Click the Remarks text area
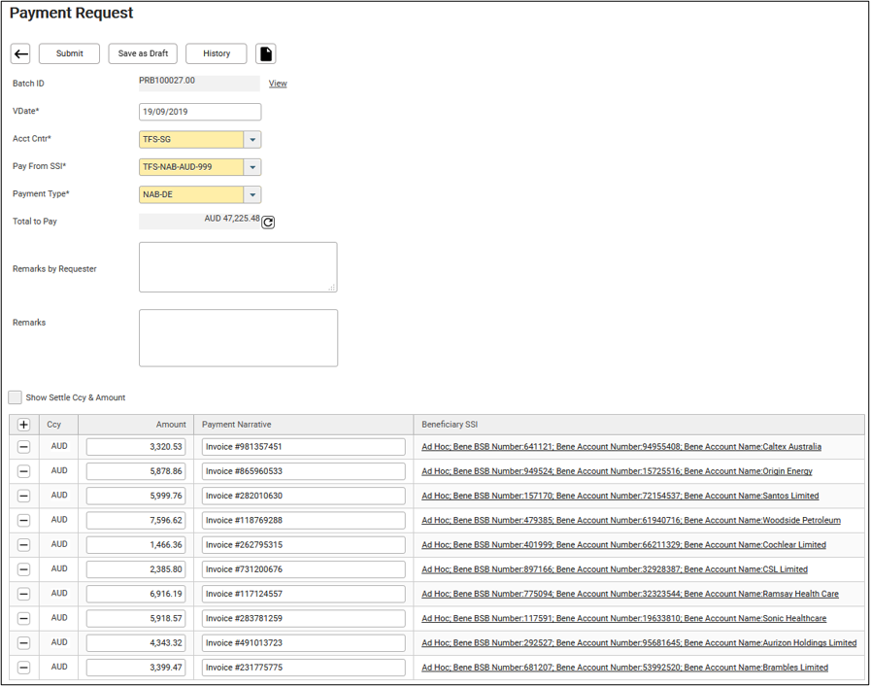Screen dimensions: 871x687 click(x=238, y=338)
